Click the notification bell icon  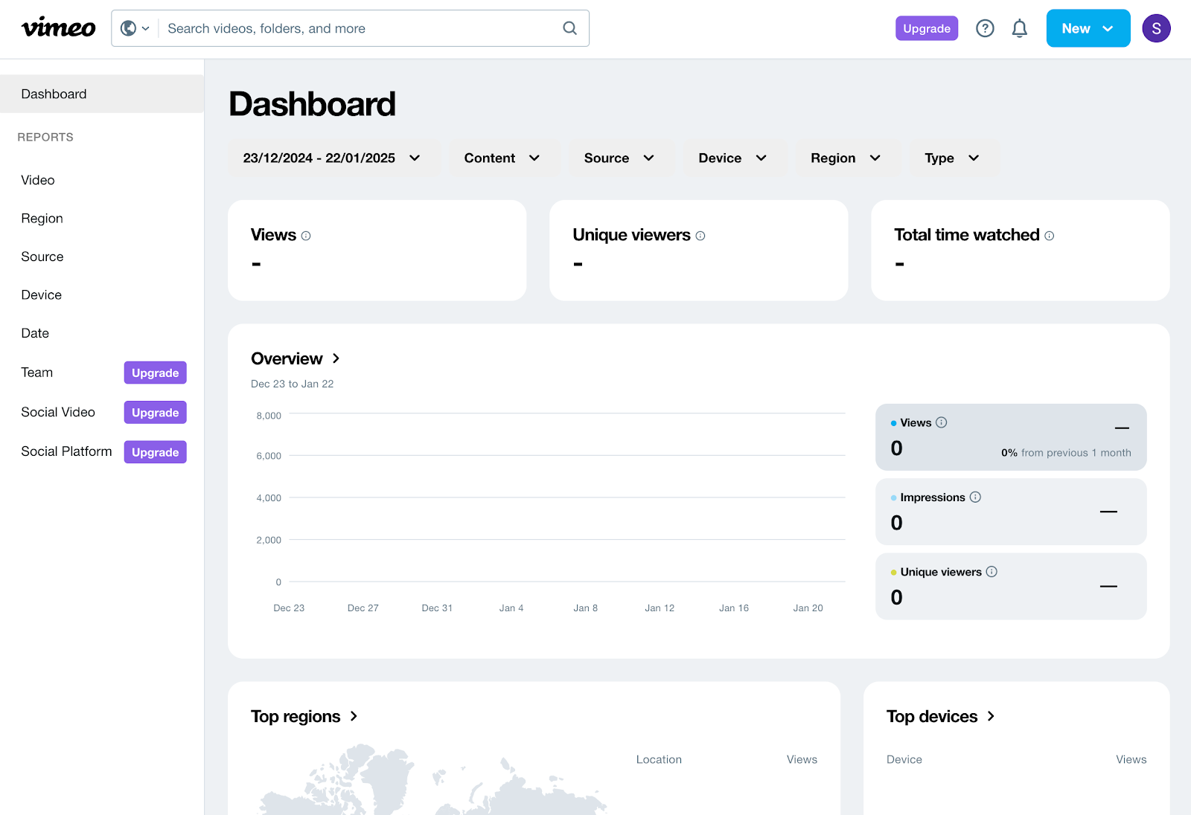pos(1019,28)
